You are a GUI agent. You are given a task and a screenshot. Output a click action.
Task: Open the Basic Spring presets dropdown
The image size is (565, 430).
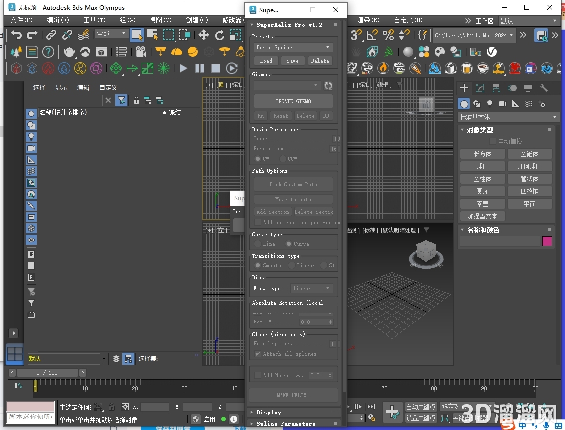[x=293, y=47]
